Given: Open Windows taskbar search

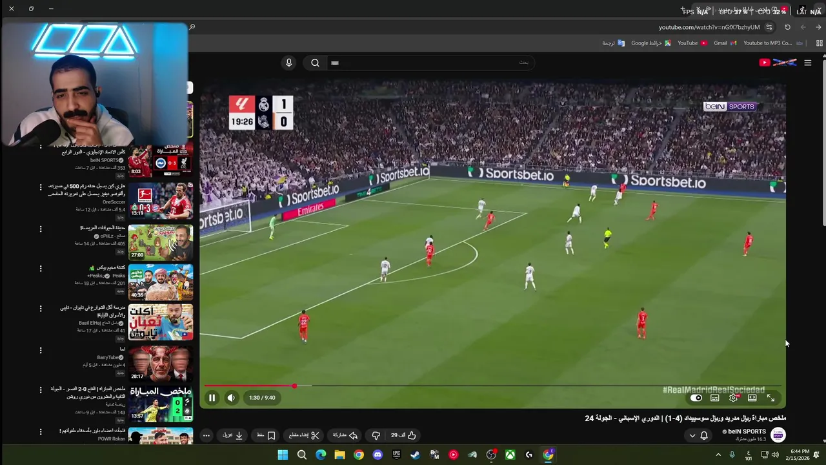Looking at the screenshot, I should click(301, 455).
